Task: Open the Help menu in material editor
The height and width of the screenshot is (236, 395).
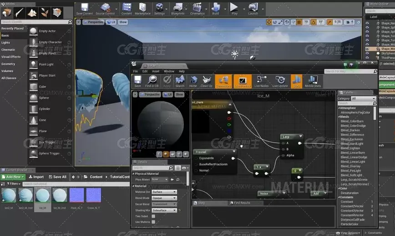Action: (182, 71)
